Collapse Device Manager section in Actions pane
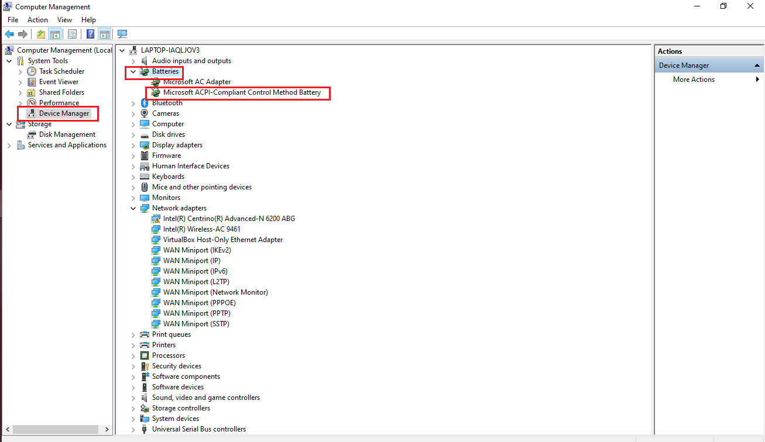 [757, 65]
